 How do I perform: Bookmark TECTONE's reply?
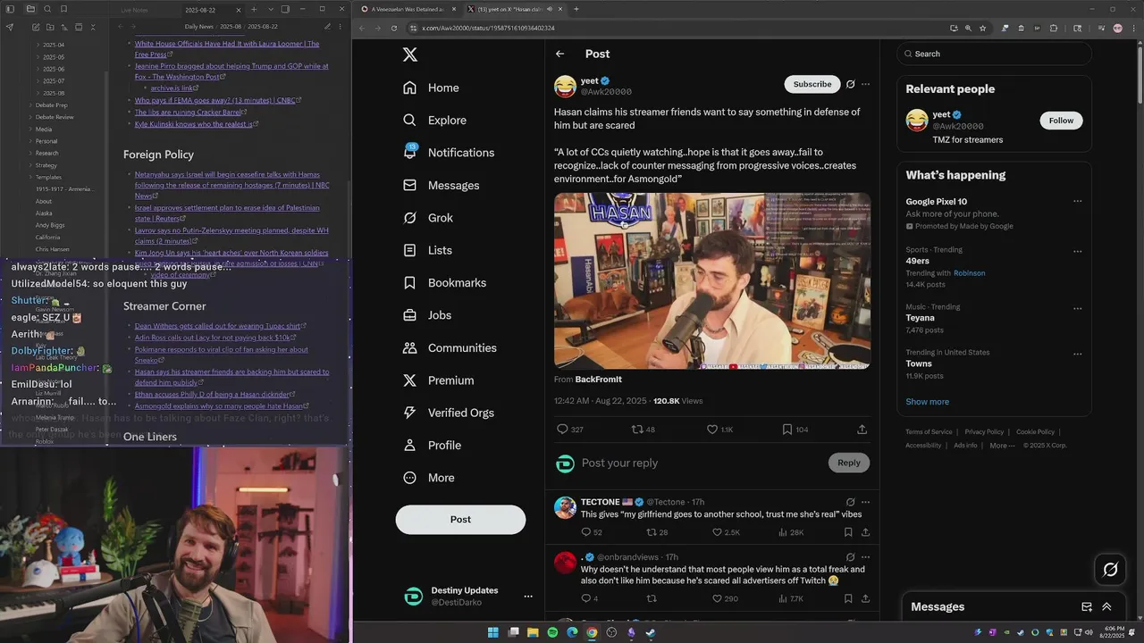click(848, 532)
